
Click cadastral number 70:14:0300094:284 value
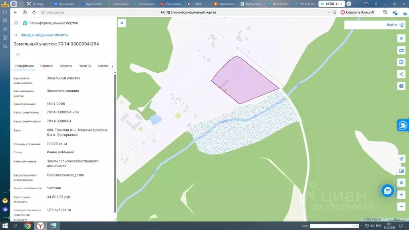pyautogui.click(x=63, y=112)
